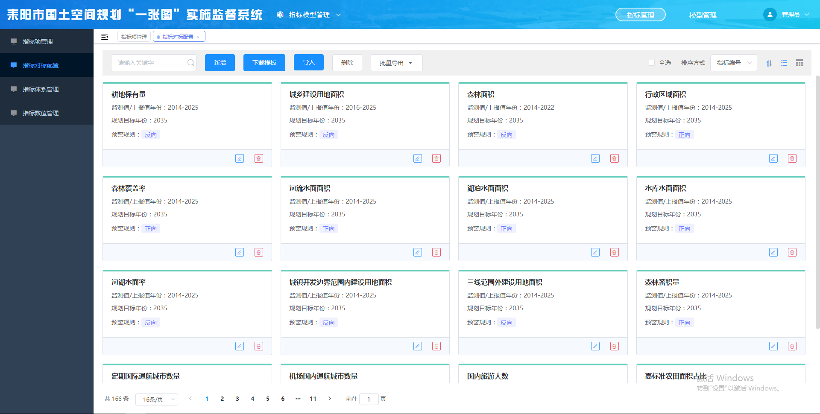
Task: Switch to grid card view
Action: (x=799, y=63)
